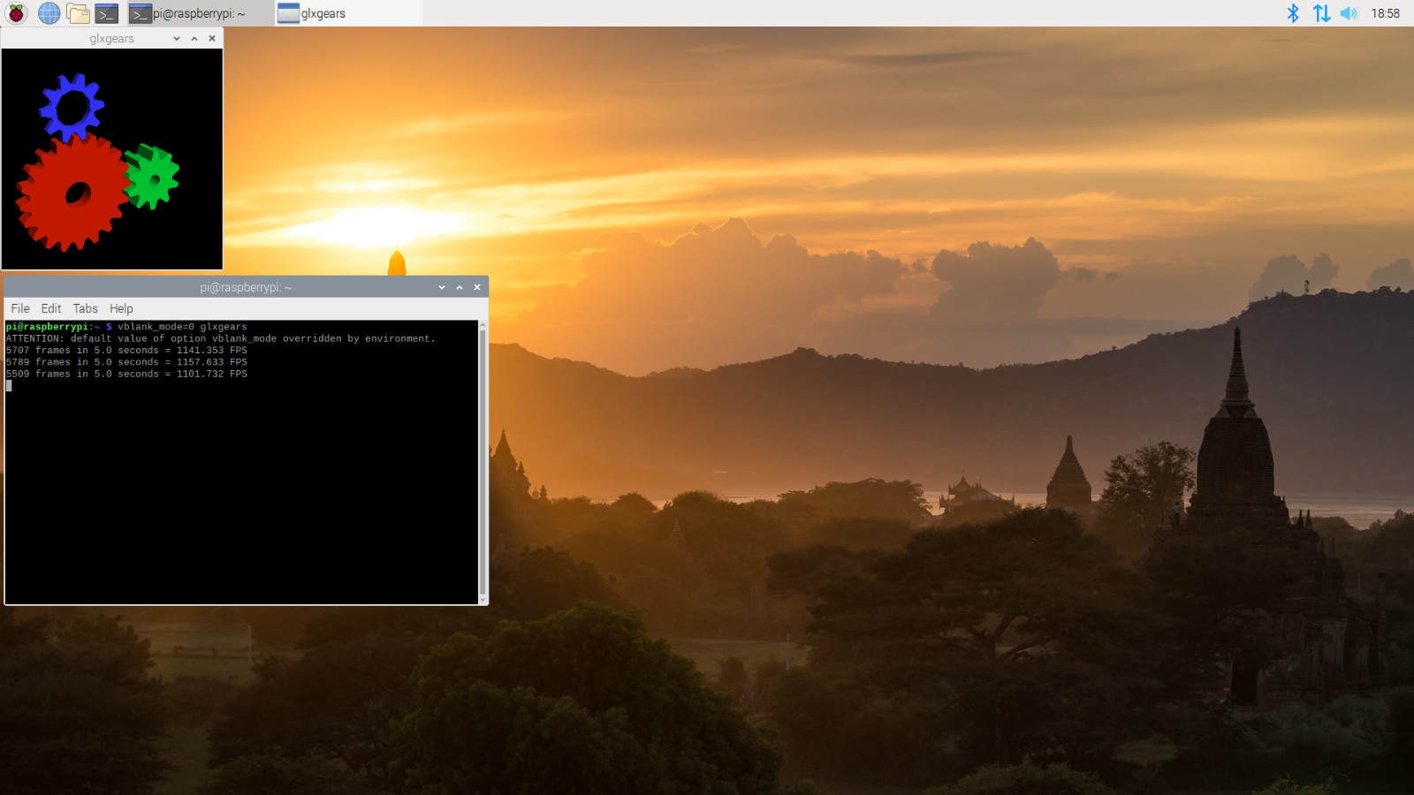Click the 18:58 clock in the panel
The image size is (1414, 795).
[1385, 13]
